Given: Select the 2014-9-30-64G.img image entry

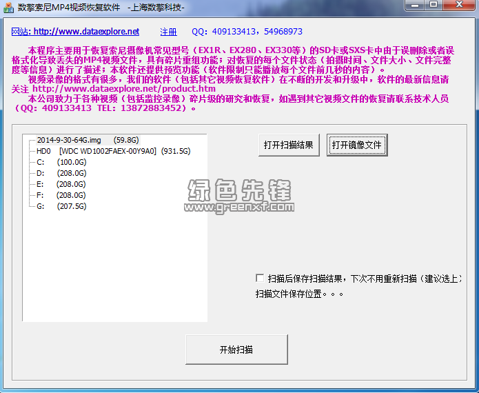Looking at the screenshot, I should point(88,140).
